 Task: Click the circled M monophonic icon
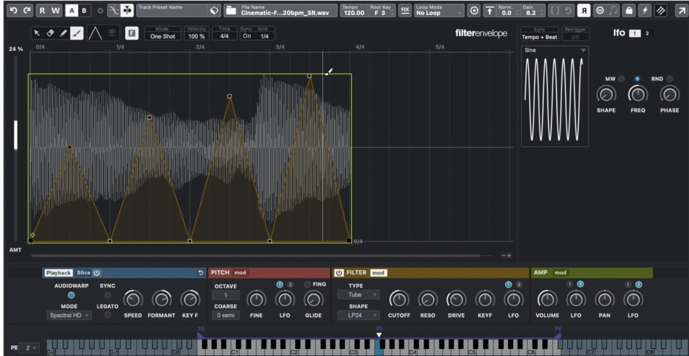(600, 10)
